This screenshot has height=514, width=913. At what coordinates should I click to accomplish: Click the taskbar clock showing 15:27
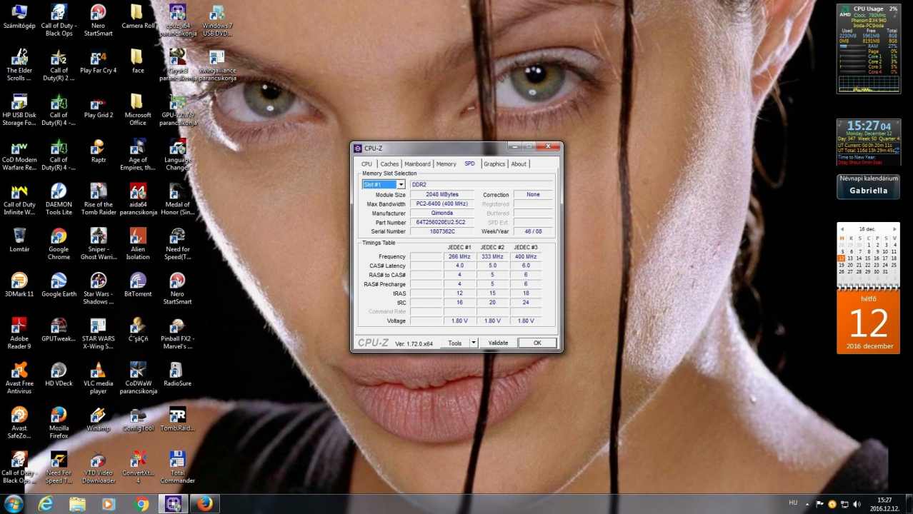point(884,504)
